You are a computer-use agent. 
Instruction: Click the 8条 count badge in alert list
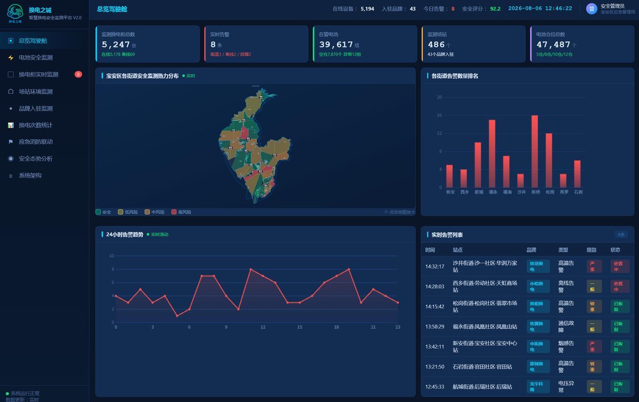621,234
